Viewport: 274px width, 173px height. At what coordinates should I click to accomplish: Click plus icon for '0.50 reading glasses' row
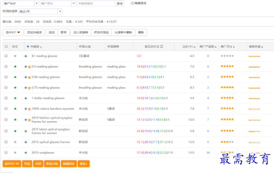click(x=25, y=77)
